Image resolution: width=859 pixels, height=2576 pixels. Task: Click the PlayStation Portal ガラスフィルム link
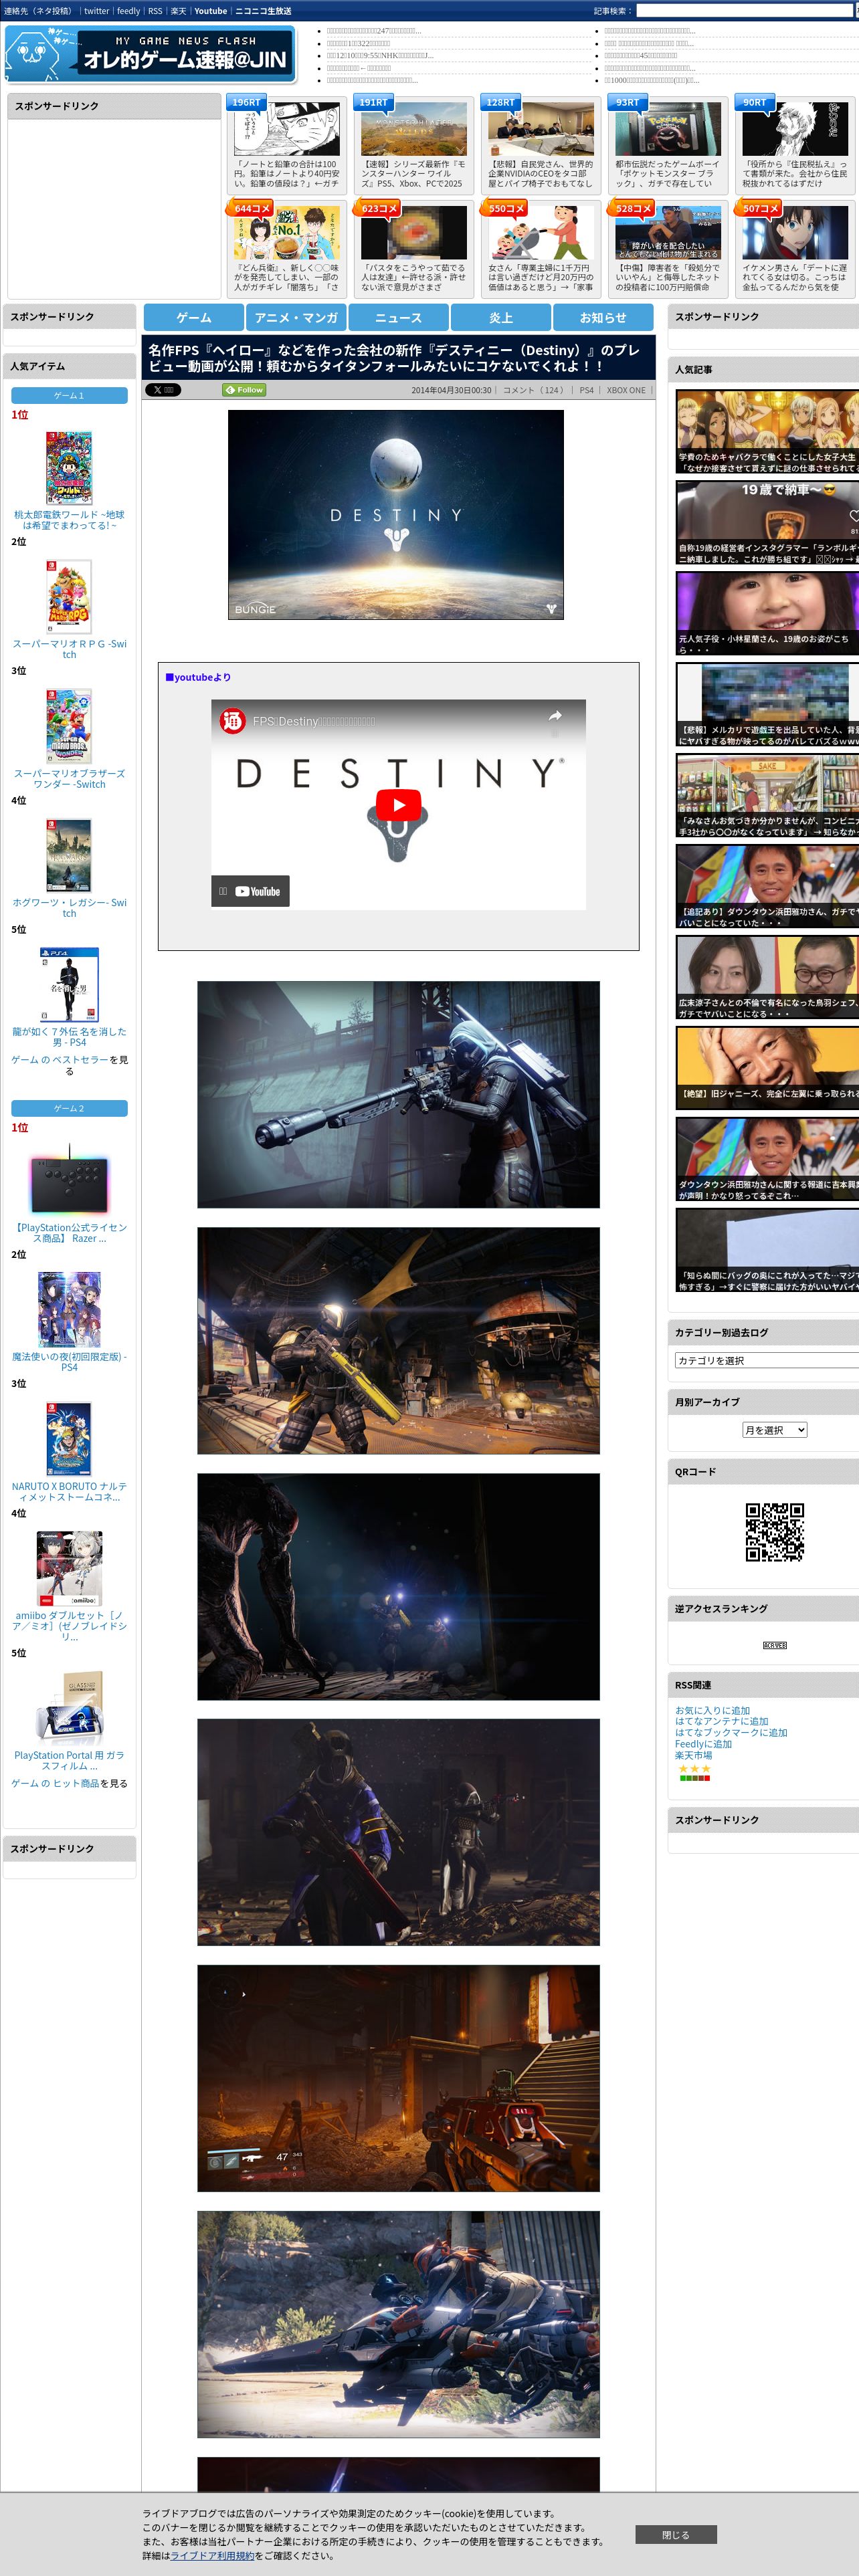pos(69,1760)
